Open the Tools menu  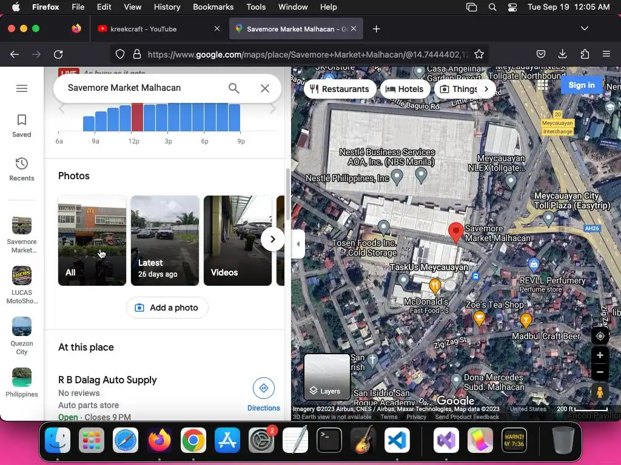(x=256, y=7)
